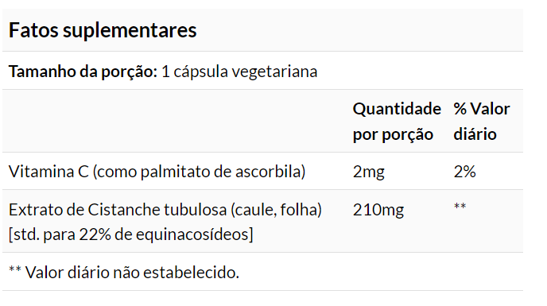Click the '2%' daily value cell
The height and width of the screenshot is (306, 547).
tap(464, 172)
